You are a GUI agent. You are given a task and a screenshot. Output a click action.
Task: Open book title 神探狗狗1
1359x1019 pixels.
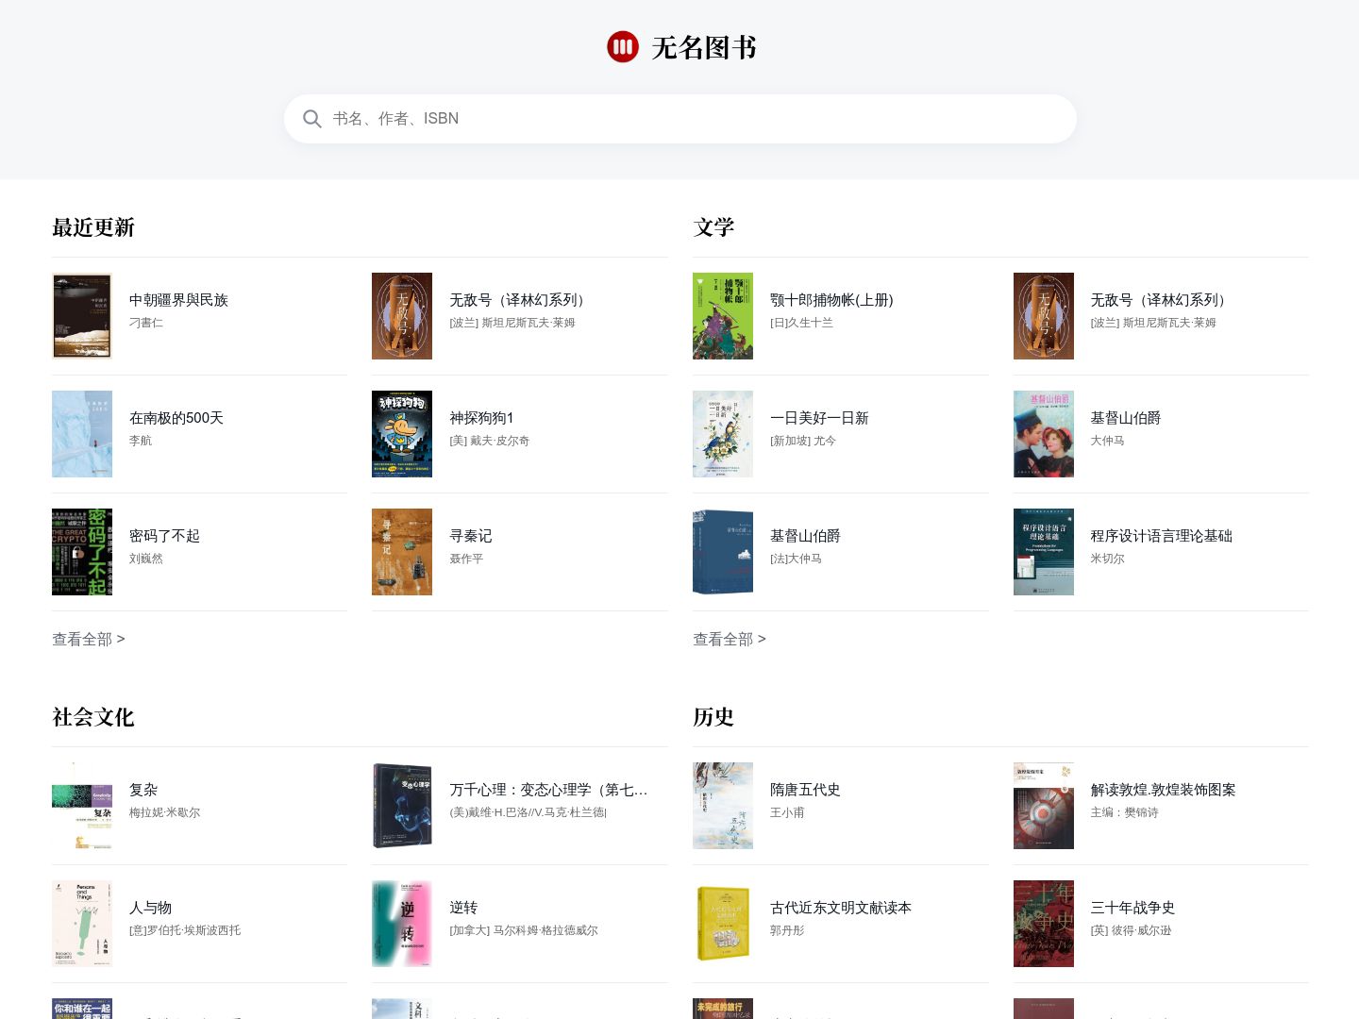tap(481, 418)
